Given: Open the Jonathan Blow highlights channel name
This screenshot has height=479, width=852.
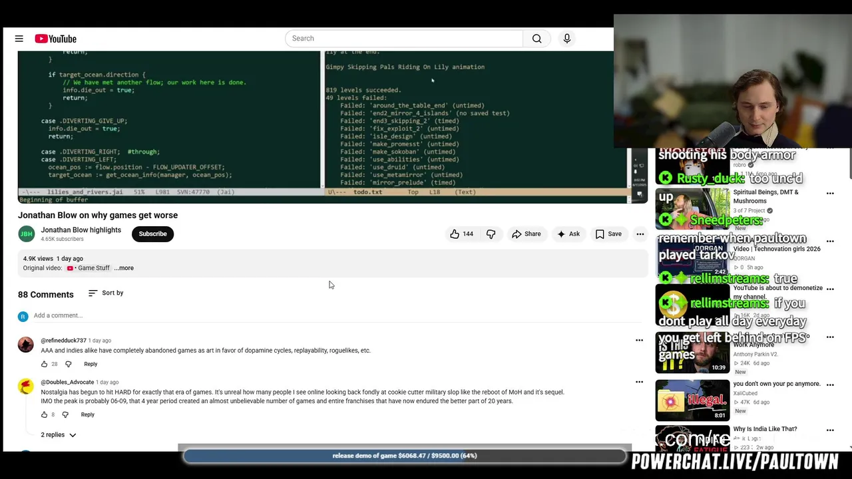Looking at the screenshot, I should [x=81, y=230].
